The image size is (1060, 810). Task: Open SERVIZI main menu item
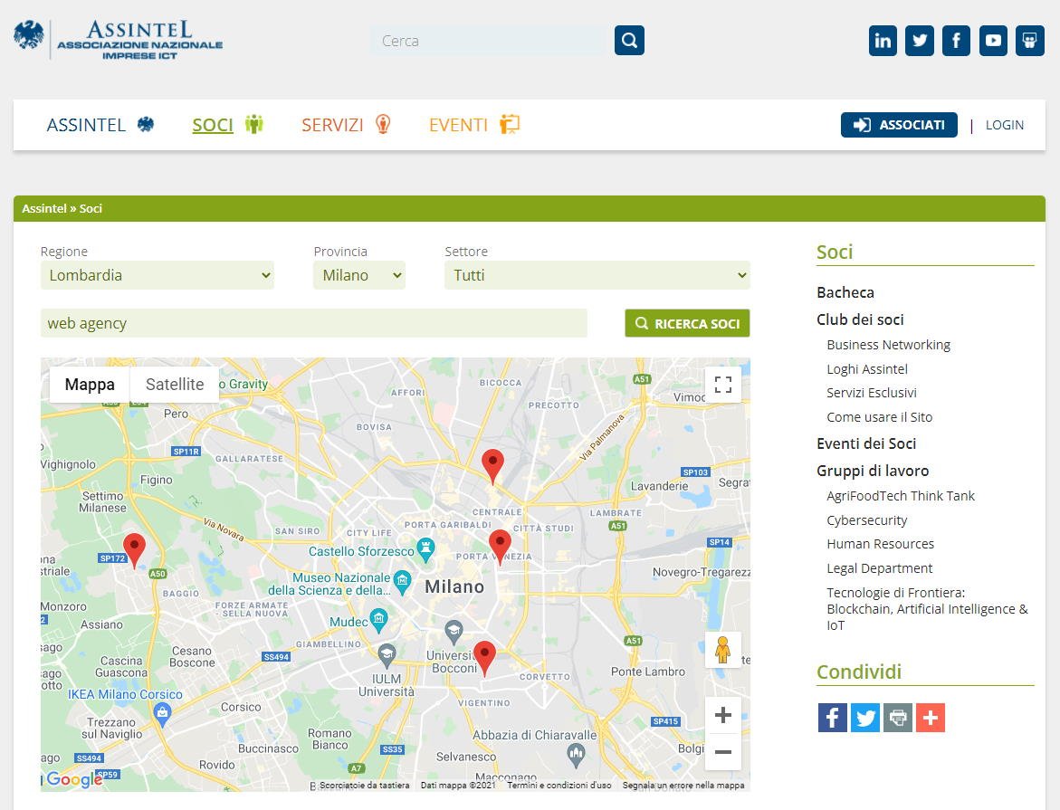click(x=346, y=125)
